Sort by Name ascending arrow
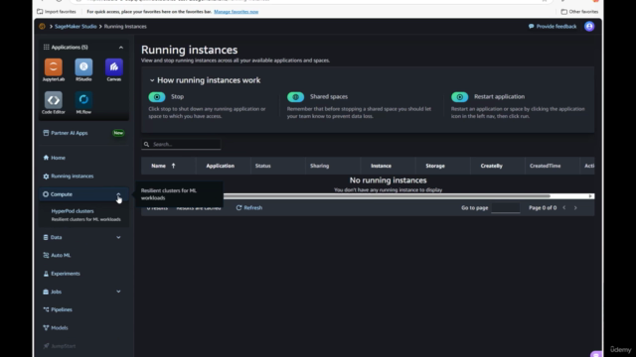This screenshot has height=357, width=636. point(173,166)
